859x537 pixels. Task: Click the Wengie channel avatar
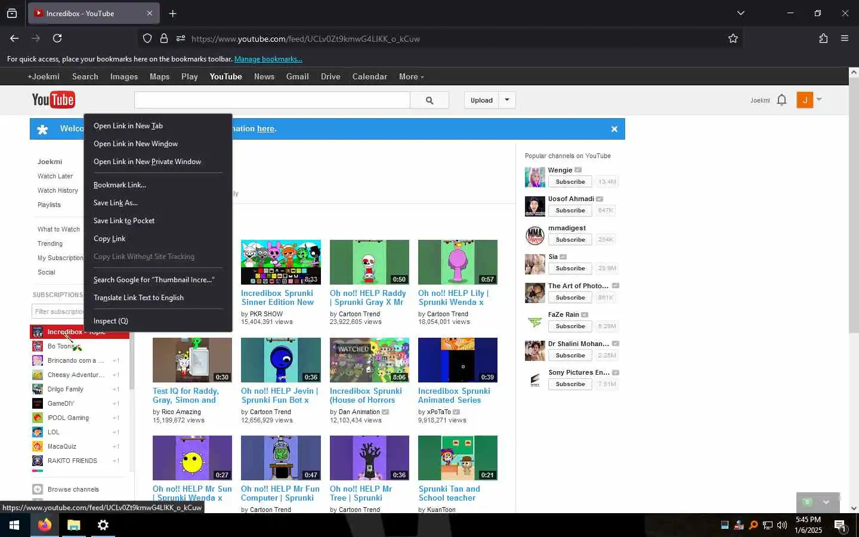click(x=534, y=177)
